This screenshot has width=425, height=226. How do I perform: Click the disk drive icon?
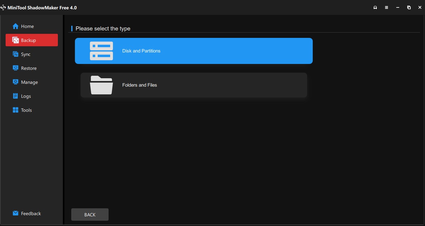101,51
